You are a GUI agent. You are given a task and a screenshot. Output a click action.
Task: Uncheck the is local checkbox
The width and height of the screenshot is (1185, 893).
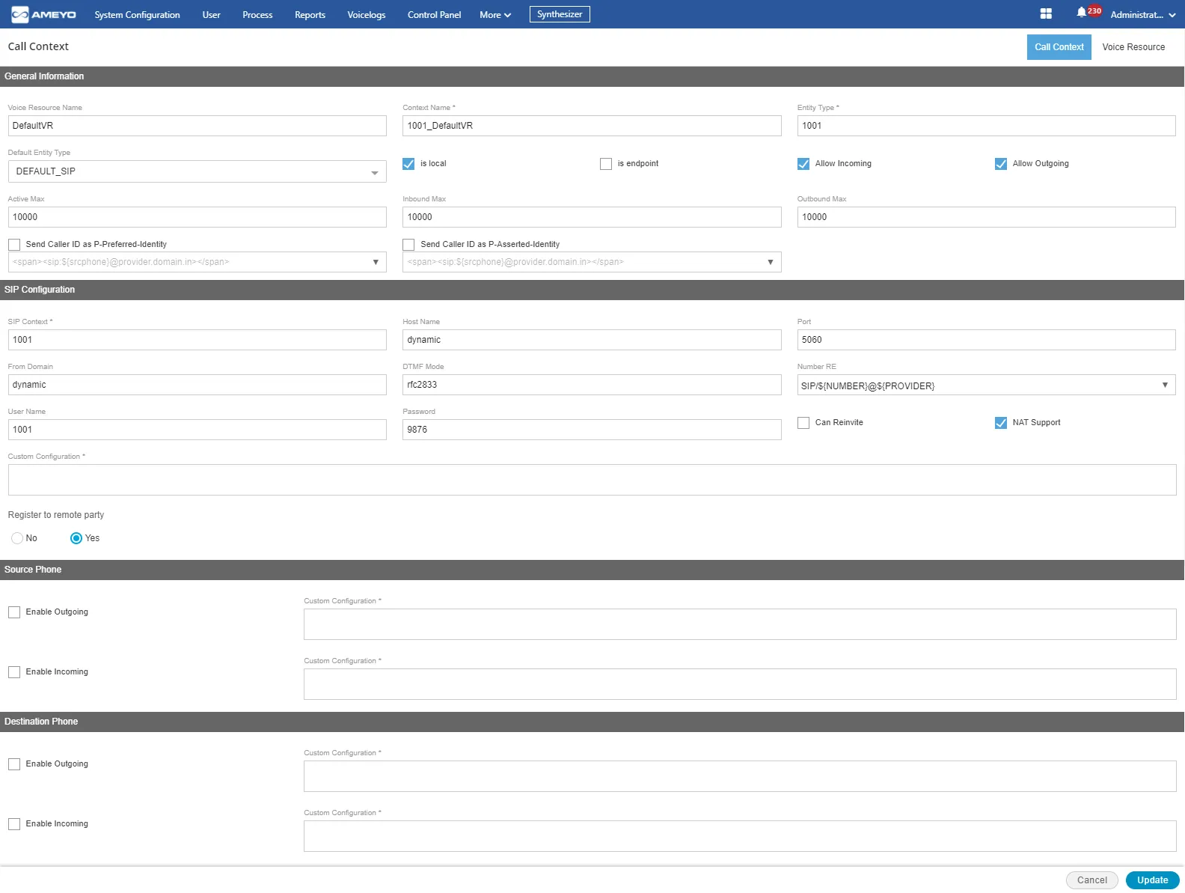click(408, 164)
